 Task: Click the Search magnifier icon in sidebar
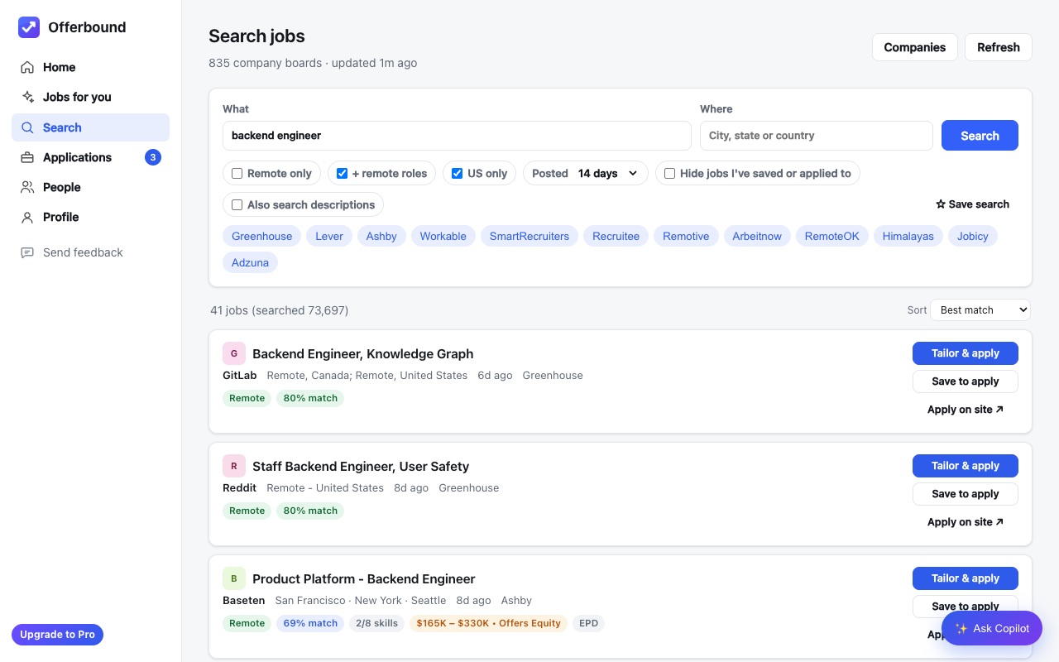click(27, 127)
